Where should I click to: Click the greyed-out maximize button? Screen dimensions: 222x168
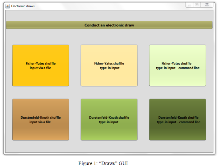point(197,5)
